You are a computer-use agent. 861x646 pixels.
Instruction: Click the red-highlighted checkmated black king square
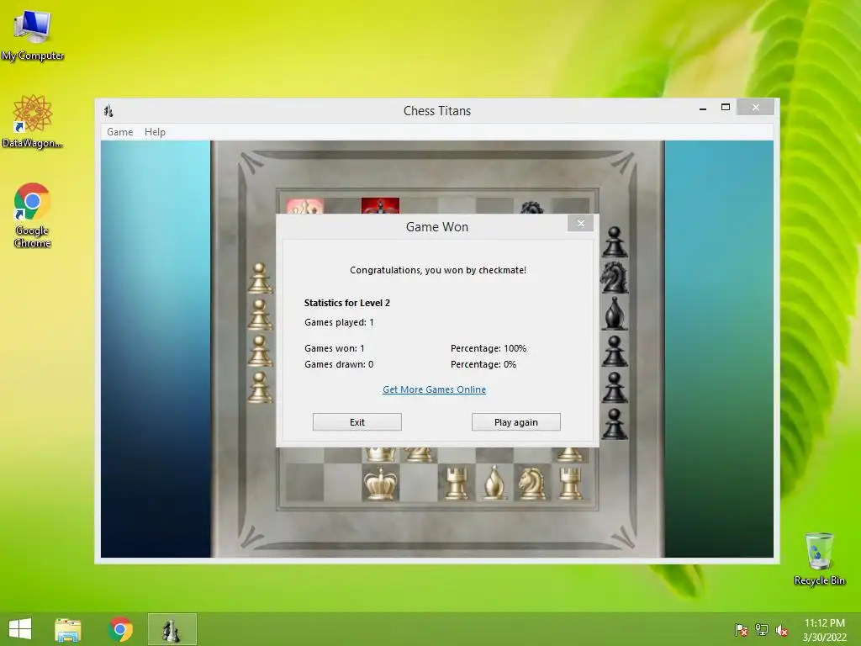click(380, 206)
